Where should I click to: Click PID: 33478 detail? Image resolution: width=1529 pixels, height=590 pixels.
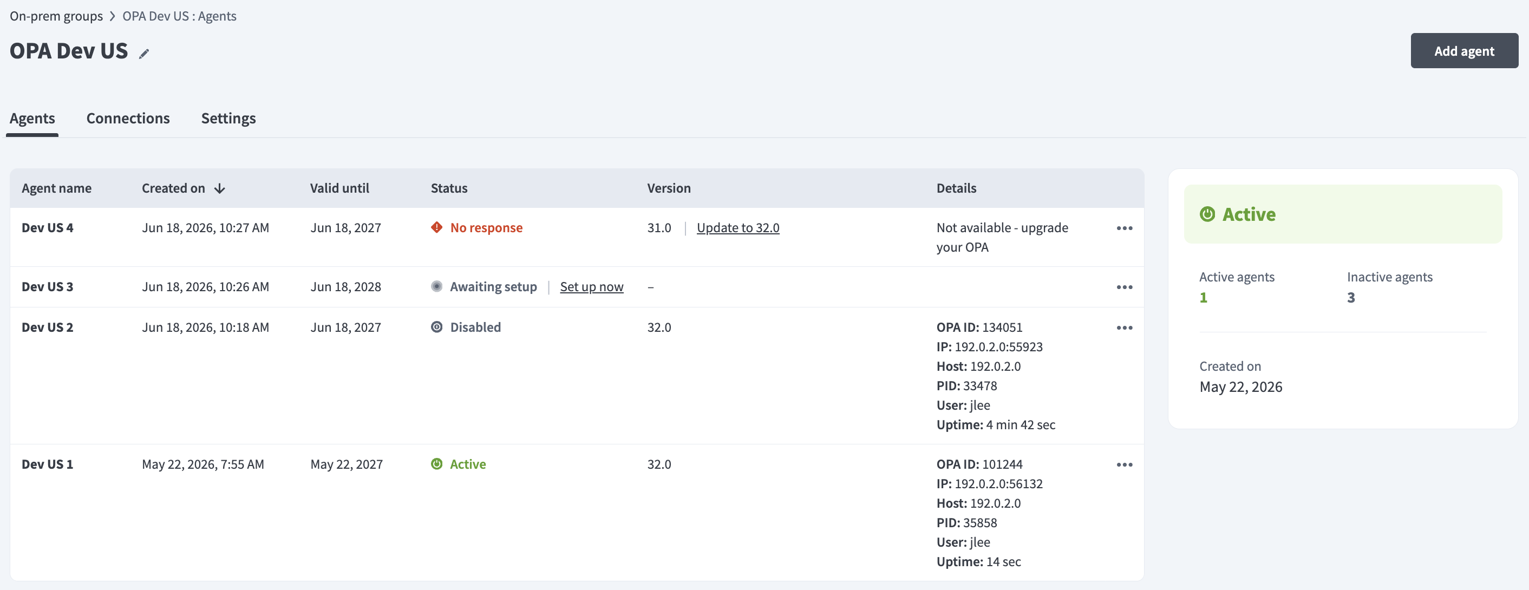click(x=967, y=385)
